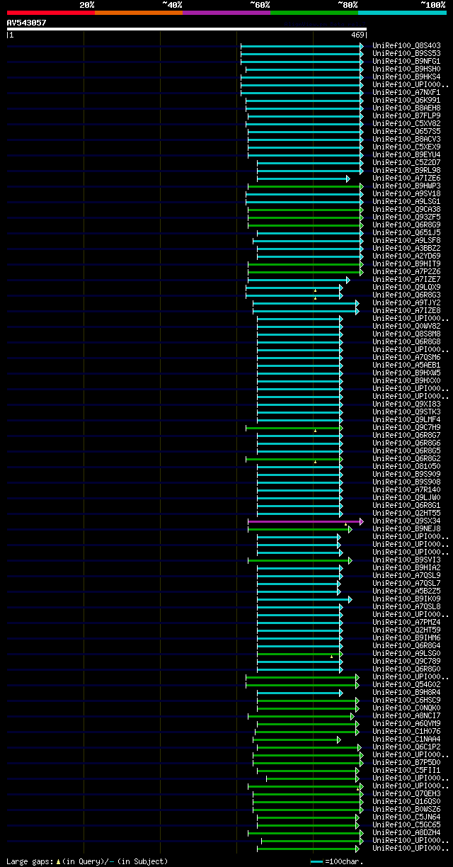Select the UniRef100_B9HIT9 entry
The height and width of the screenshot is (867, 453).
point(406,263)
